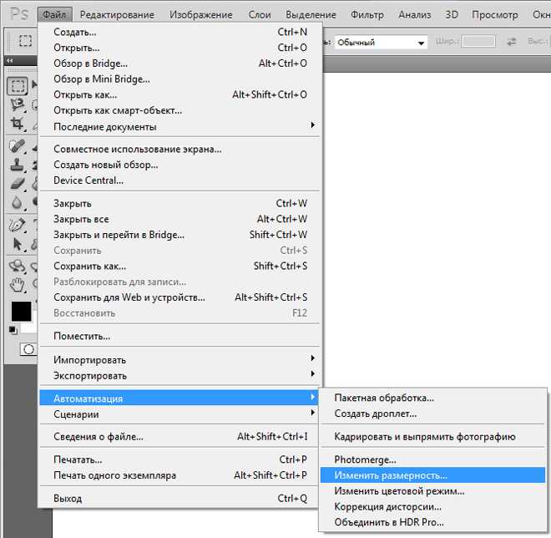
Task: Select Закрыть и перейти в Bridge...
Action: pos(179,235)
